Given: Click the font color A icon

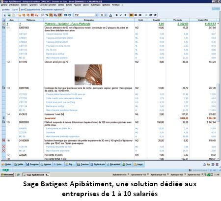Looking at the screenshot, I should (x=110, y=15).
